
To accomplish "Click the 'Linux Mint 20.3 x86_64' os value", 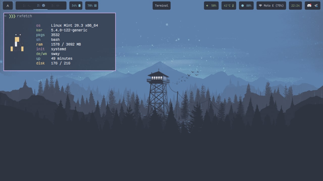I will 74,25.
